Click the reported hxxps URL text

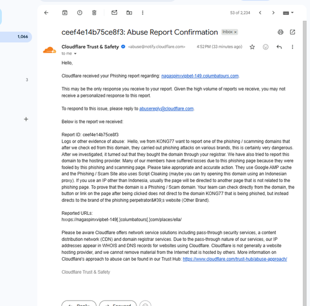pos(122,219)
